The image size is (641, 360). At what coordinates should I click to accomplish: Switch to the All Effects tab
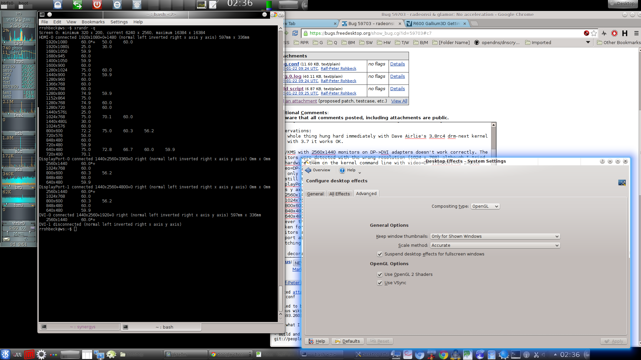[339, 194]
